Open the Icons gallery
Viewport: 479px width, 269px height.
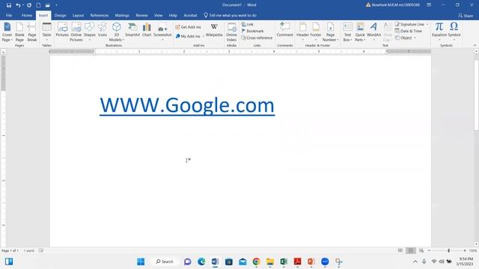click(103, 30)
